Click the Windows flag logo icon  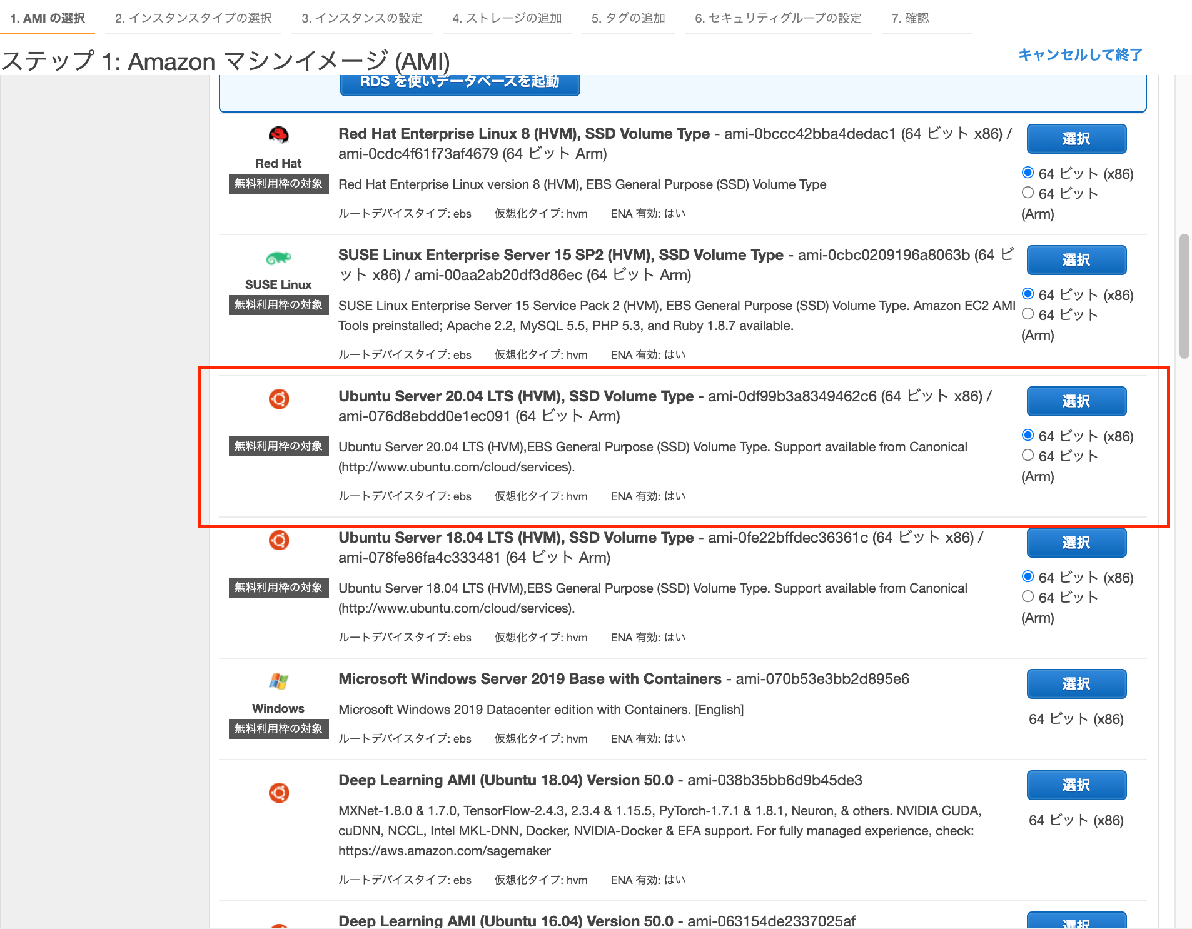pyautogui.click(x=278, y=681)
